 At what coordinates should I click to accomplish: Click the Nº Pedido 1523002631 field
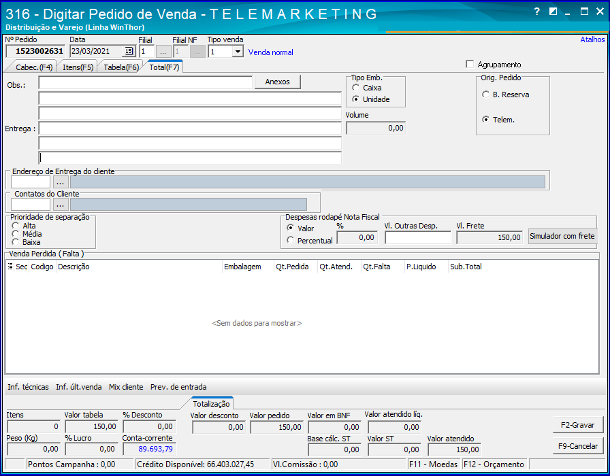[35, 51]
